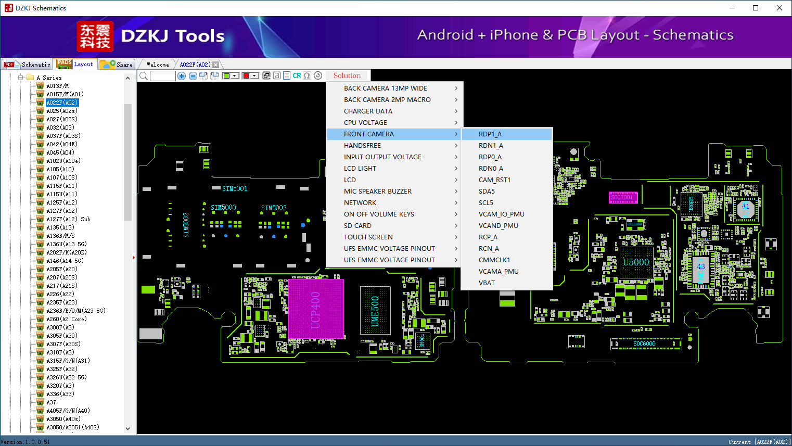Click the overlapping windows toolbar icon
Viewport: 792px width, 446px height.
[x=266, y=75]
